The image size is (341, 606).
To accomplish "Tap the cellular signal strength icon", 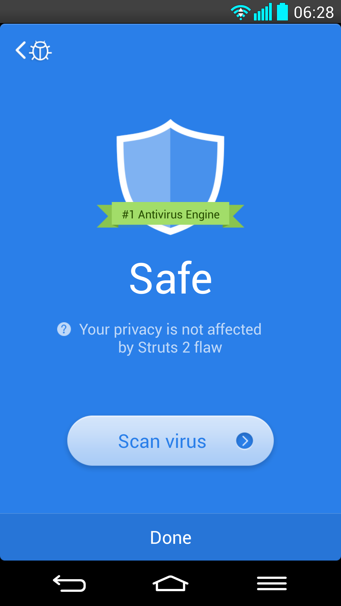I will 263,12.
